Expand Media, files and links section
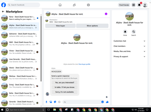This screenshot has height=112, width=151. click(130, 51)
